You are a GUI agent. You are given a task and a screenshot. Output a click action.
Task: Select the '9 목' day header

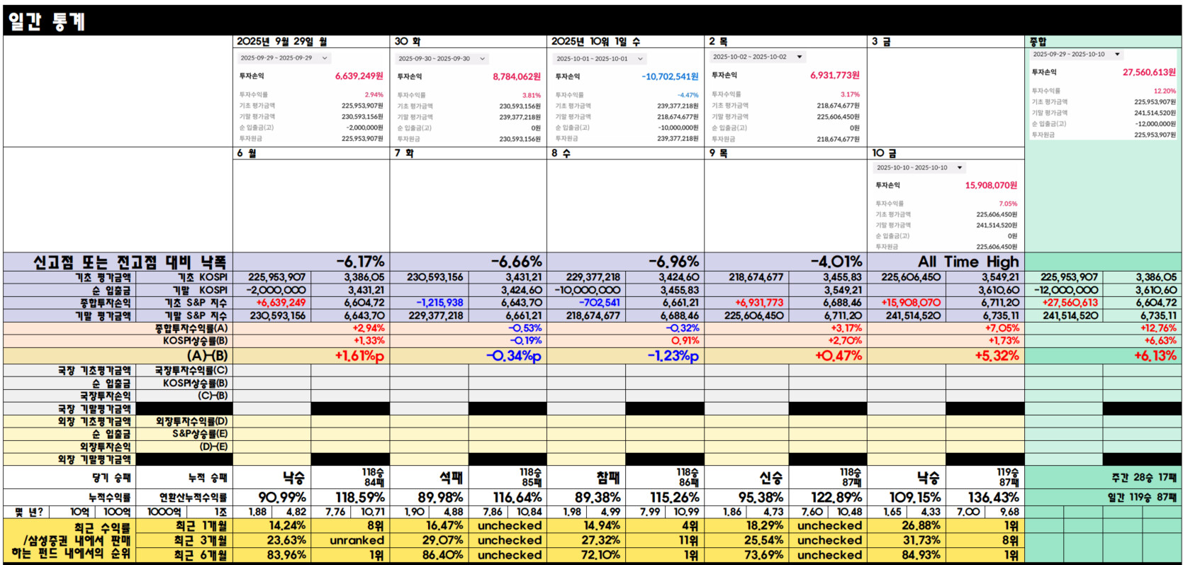tap(719, 153)
